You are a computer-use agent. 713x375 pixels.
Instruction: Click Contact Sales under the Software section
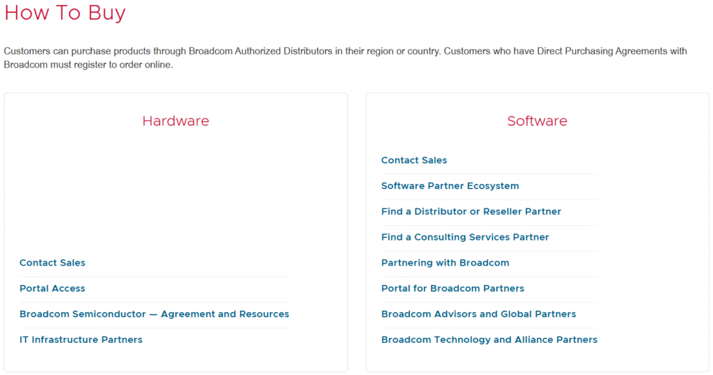tap(414, 160)
